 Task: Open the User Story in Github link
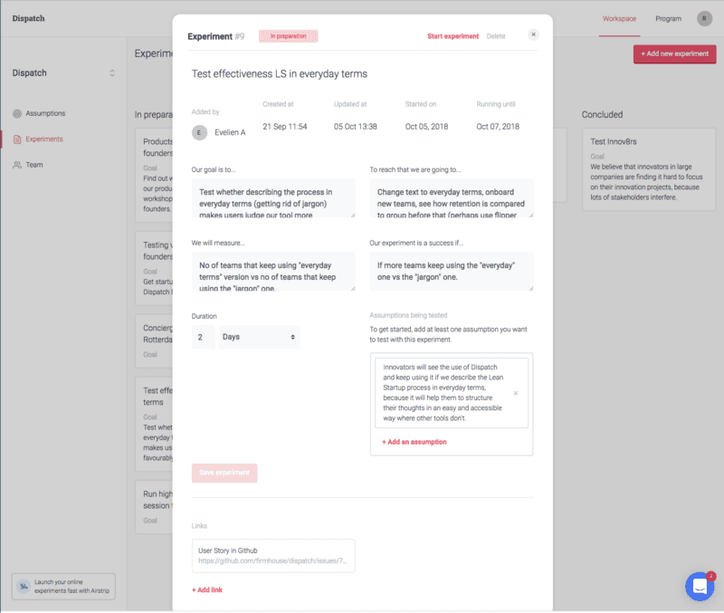[x=273, y=556]
